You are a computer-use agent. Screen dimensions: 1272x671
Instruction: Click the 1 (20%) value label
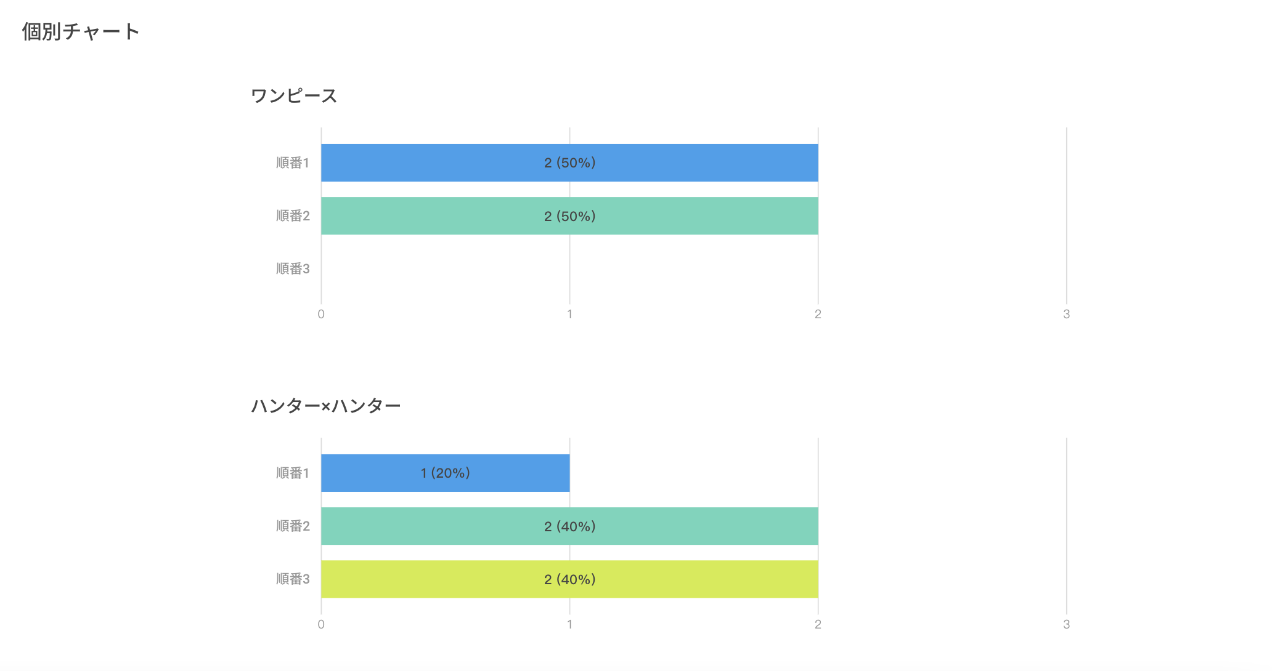point(446,473)
